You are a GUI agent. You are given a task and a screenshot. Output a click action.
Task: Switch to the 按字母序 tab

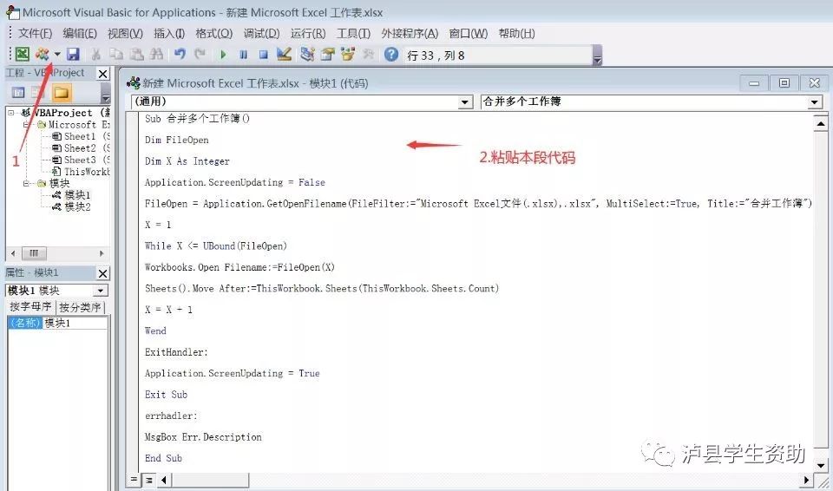30,307
